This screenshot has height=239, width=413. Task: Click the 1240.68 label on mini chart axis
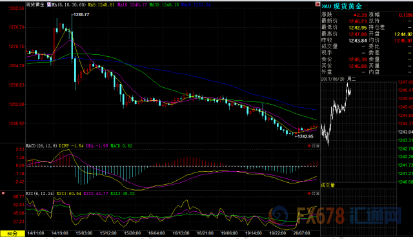coord(405,182)
